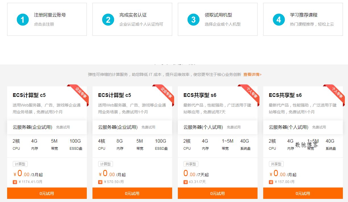Image resolution: width=348 pixels, height=202 pixels.
Task: Open 注册阿里云账号 step card title
Action: pyautogui.click(x=50, y=15)
